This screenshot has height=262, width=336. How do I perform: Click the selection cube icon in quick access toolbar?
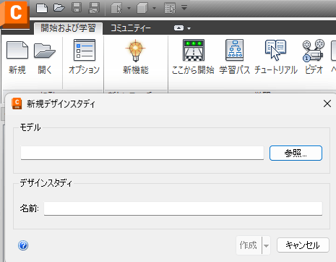[x=116, y=8]
